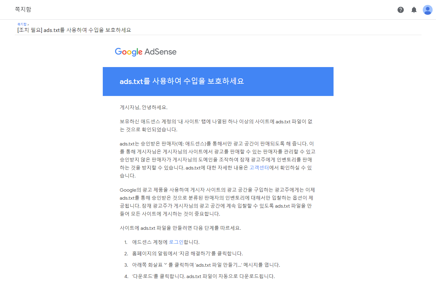
Task: Click the small down-arrow icon in step 3
Action: click(x=166, y=264)
